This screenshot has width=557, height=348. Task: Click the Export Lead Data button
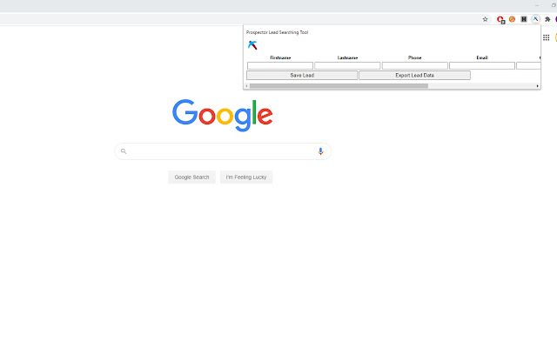click(414, 76)
